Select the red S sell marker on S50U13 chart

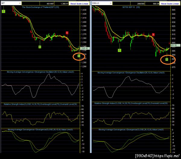[x=153, y=34]
